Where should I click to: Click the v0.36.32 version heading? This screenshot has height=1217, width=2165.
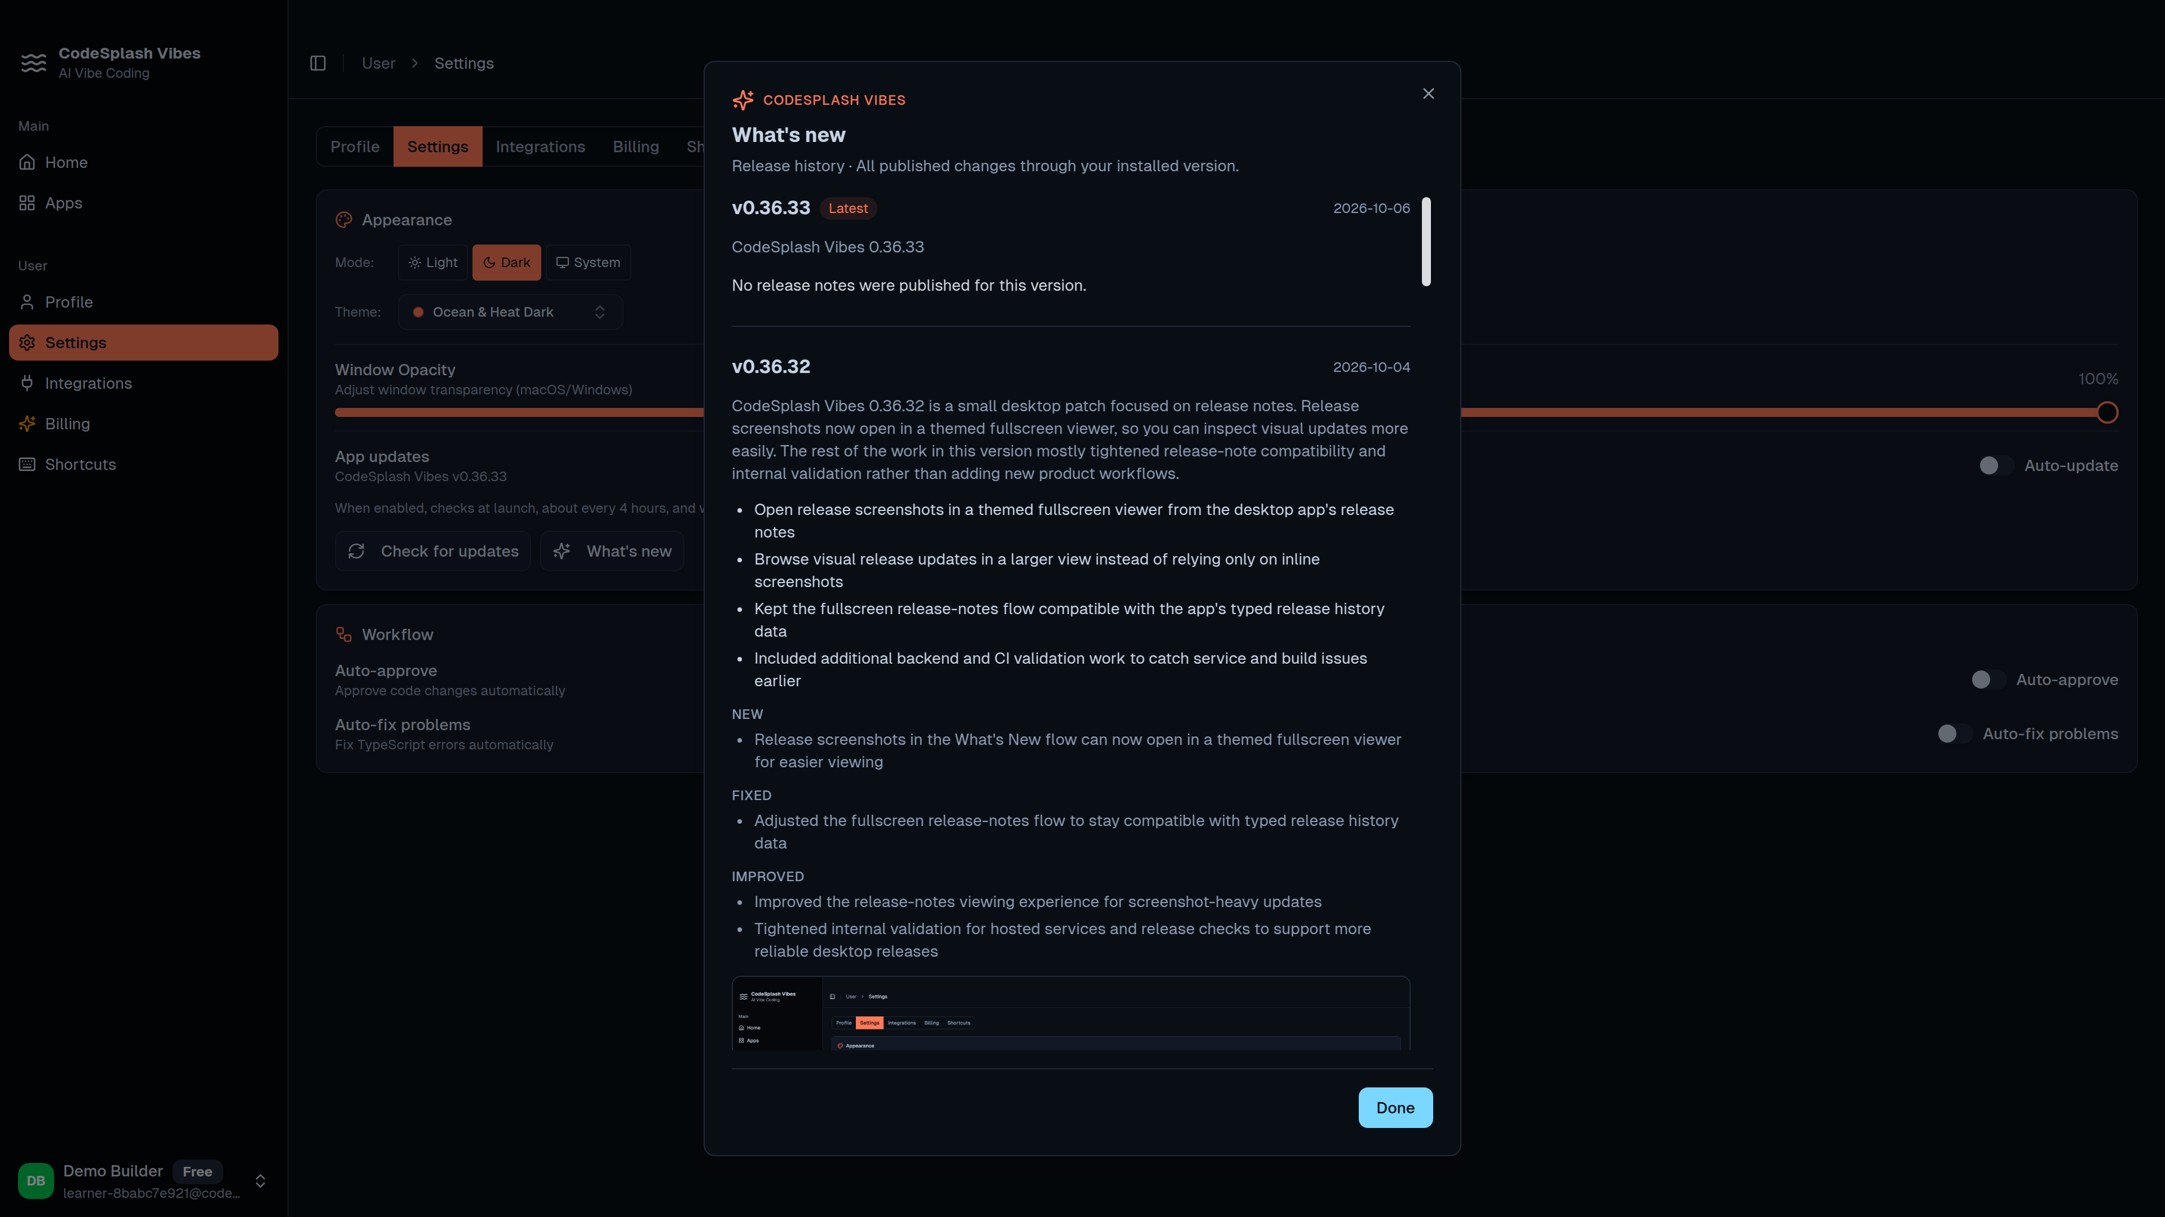click(x=771, y=366)
